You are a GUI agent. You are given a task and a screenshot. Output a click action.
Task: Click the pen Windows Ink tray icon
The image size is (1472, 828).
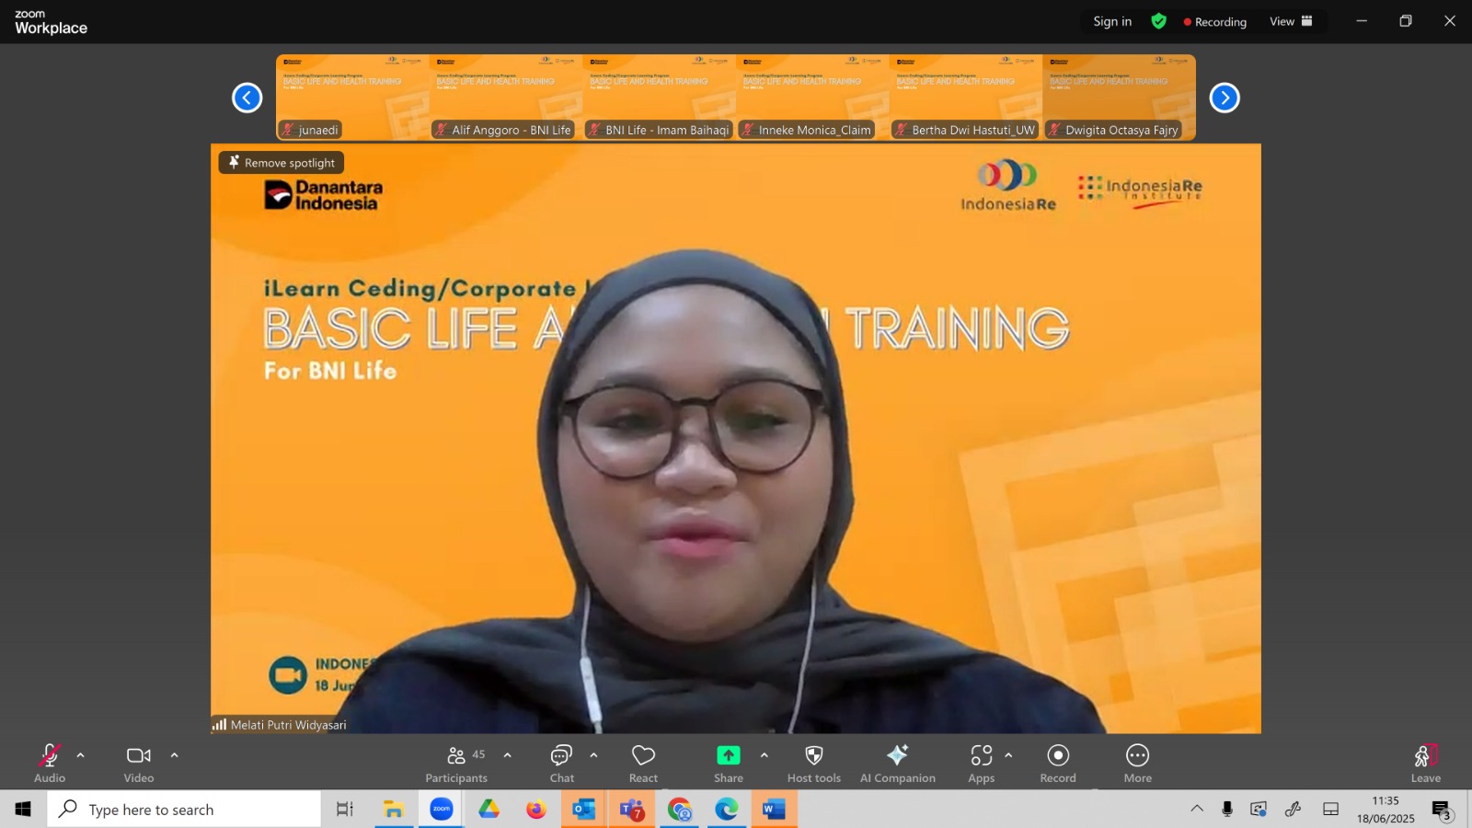coord(1294,809)
